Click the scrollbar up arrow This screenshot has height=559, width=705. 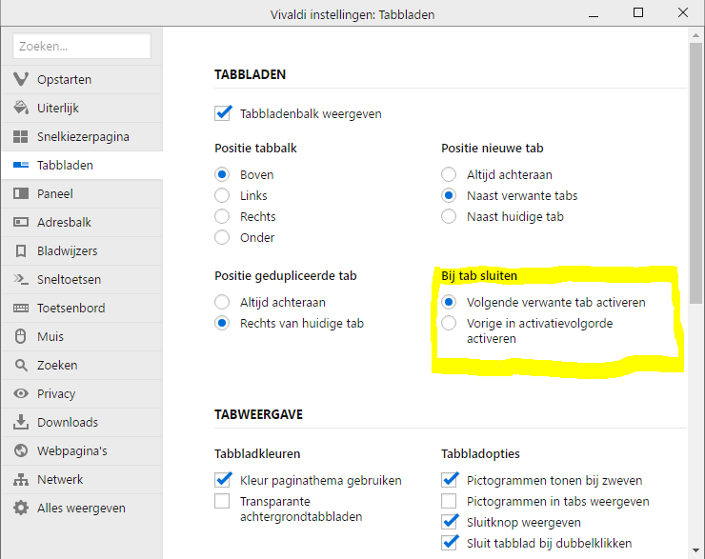[x=695, y=35]
